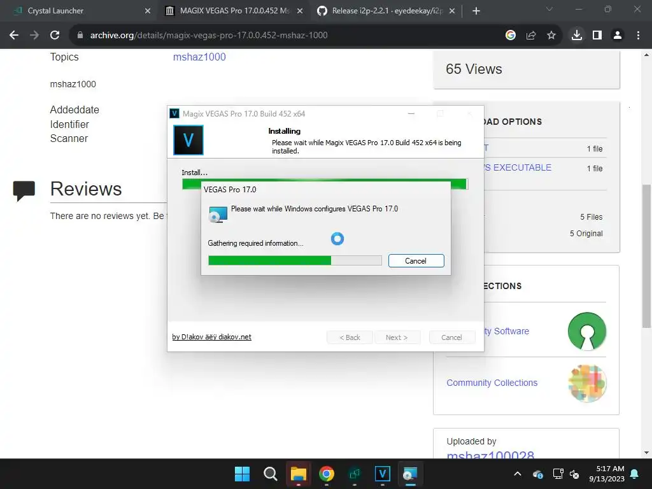Open the Windows Start menu
This screenshot has width=652, height=489.
coord(242,474)
